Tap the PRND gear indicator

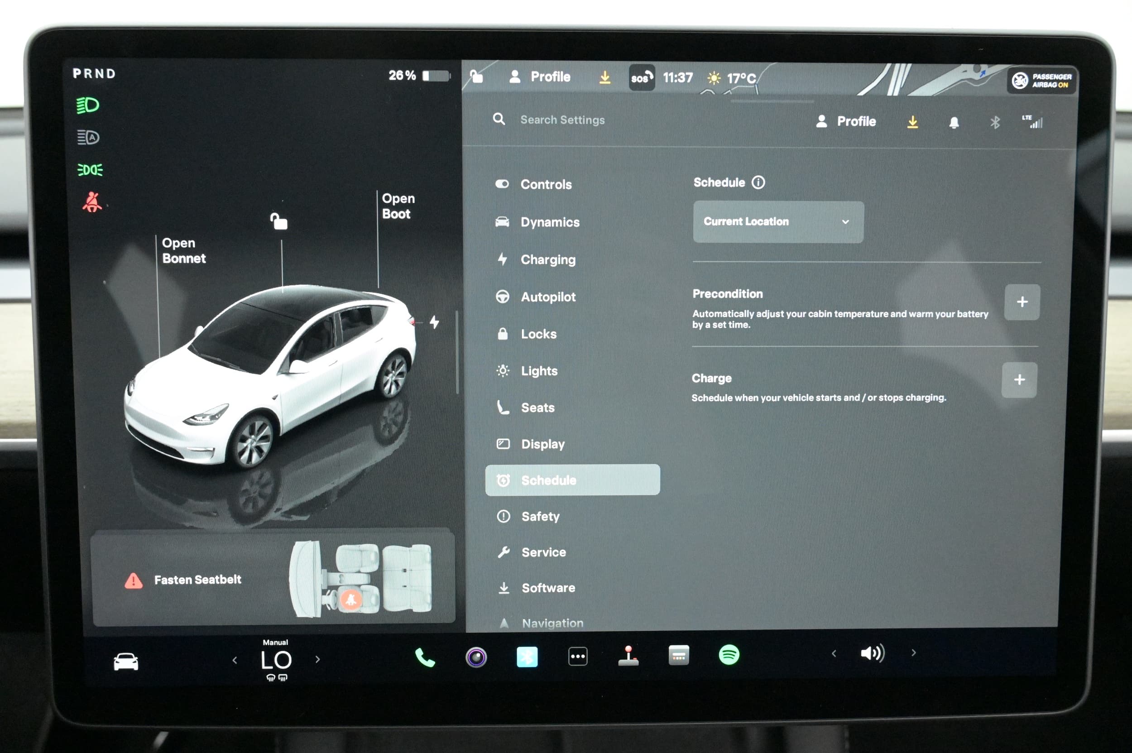(94, 73)
